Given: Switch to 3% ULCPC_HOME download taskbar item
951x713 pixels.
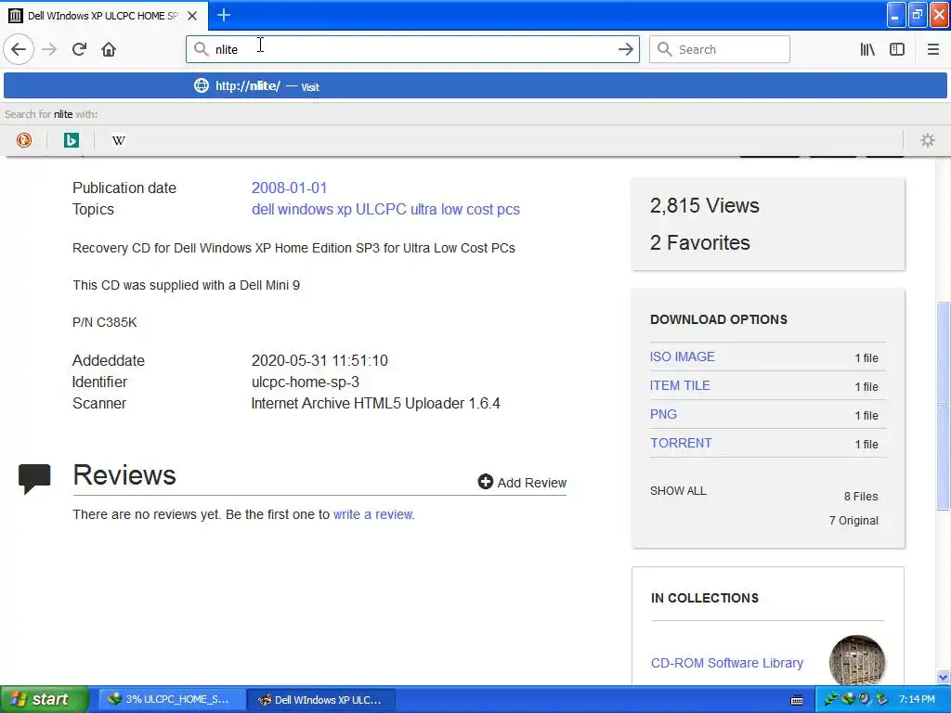Looking at the screenshot, I should tap(171, 700).
